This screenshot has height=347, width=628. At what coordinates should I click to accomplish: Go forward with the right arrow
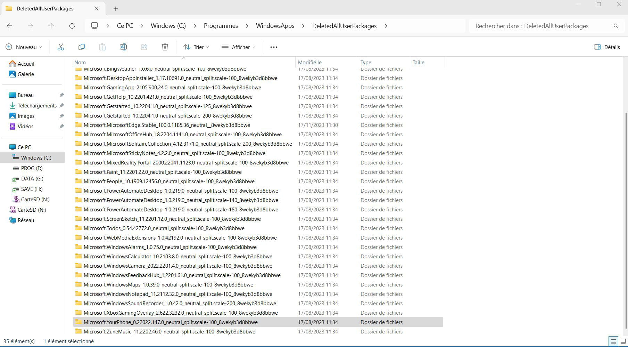31,26
